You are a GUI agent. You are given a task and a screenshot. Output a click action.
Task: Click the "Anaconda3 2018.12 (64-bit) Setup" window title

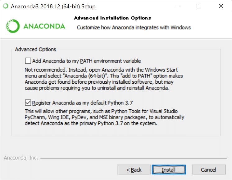(53, 6)
